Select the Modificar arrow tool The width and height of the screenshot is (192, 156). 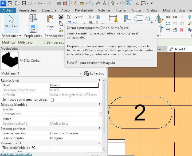coord(11,22)
